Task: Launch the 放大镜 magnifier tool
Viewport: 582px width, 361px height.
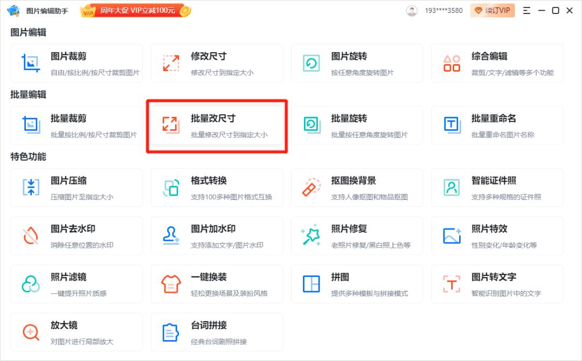Action: [x=77, y=332]
